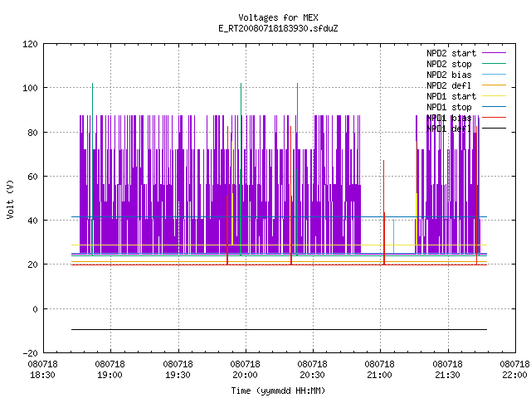Click the 19:00 time tick label

(110, 375)
